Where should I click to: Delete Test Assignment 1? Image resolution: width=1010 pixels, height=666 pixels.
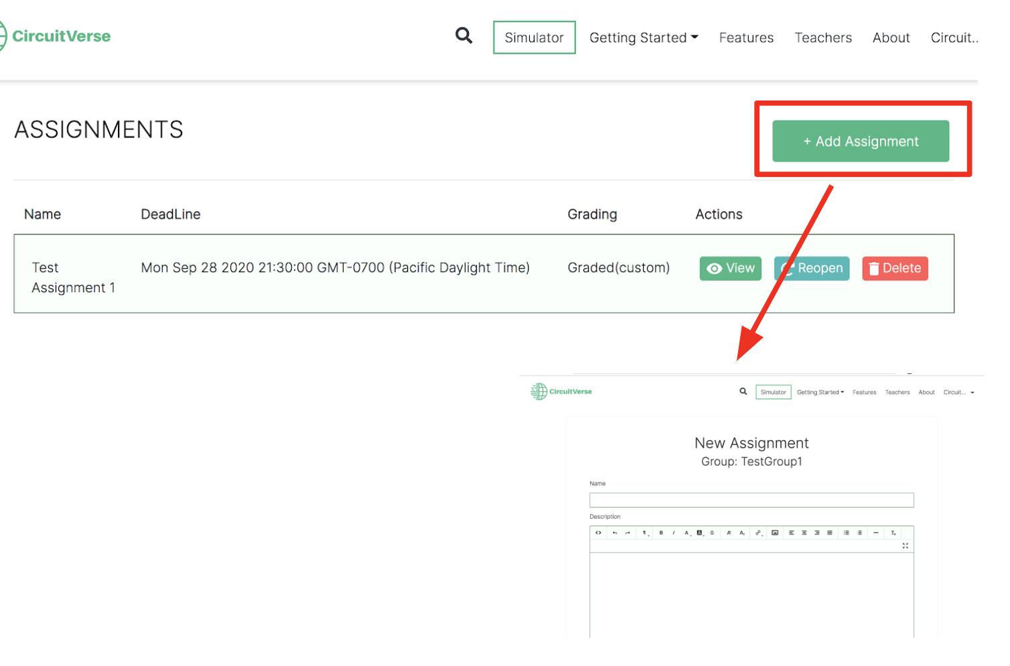(x=895, y=268)
